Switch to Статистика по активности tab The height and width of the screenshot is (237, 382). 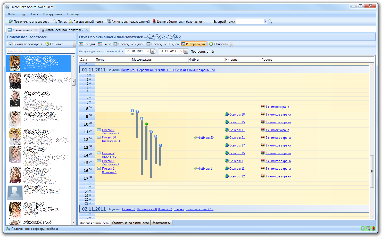130,223
